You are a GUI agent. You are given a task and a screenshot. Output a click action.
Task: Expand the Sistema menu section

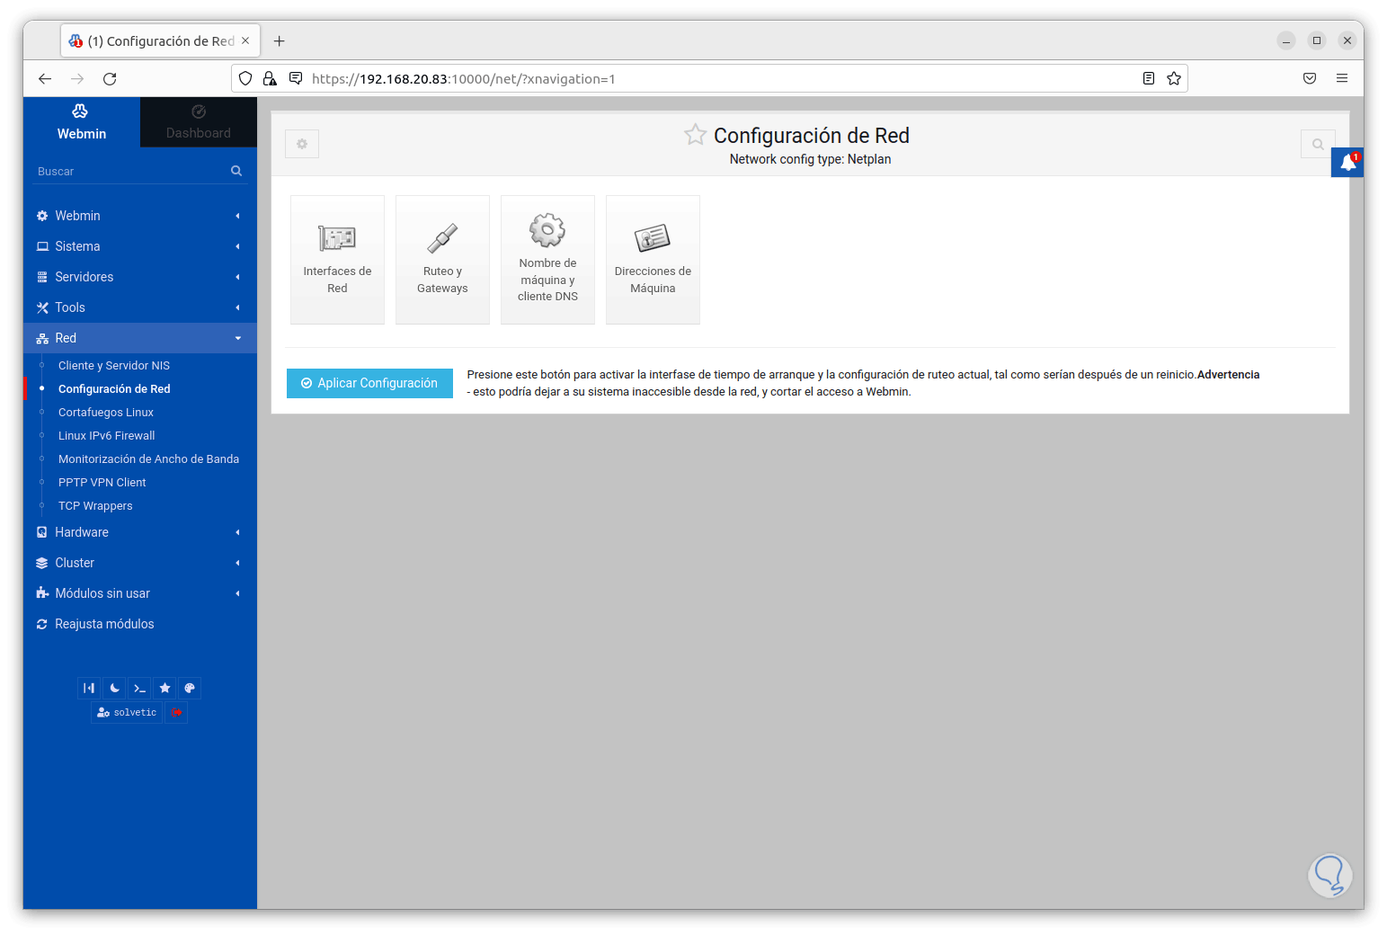140,246
